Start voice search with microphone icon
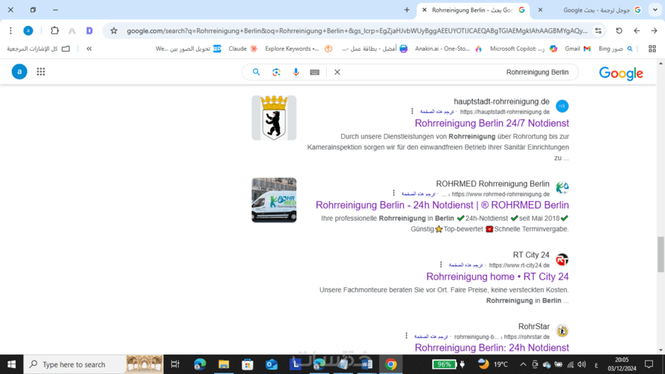The width and height of the screenshot is (665, 374). point(295,72)
